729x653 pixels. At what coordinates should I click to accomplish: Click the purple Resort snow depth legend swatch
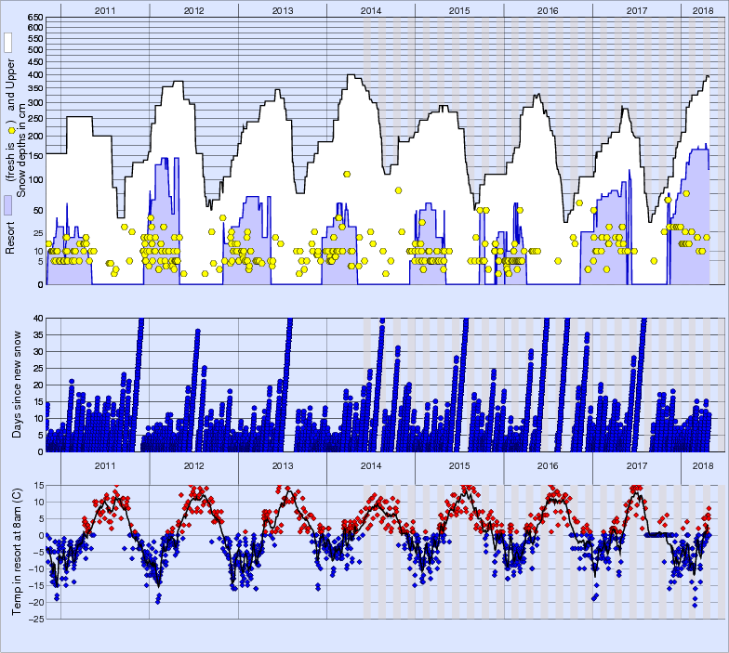click(x=8, y=206)
